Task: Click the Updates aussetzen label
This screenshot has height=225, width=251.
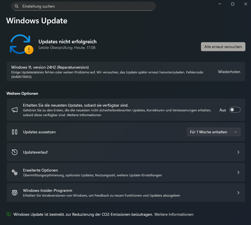Action: point(39,132)
